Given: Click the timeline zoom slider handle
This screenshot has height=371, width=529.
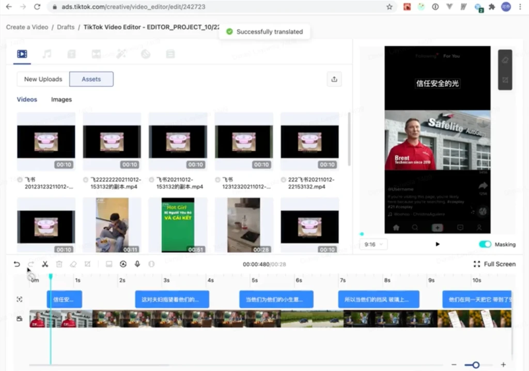Looking at the screenshot, I should (x=476, y=365).
